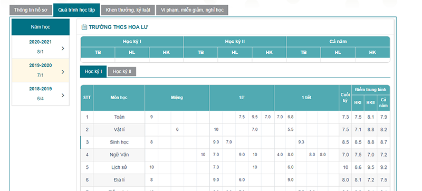Click the Sinh học subject row
This screenshot has height=191, width=422.
click(235, 142)
